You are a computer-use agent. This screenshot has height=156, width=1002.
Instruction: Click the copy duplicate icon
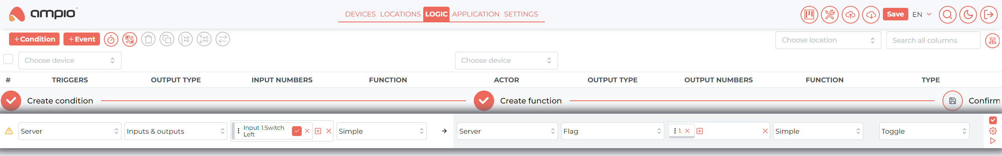click(167, 40)
